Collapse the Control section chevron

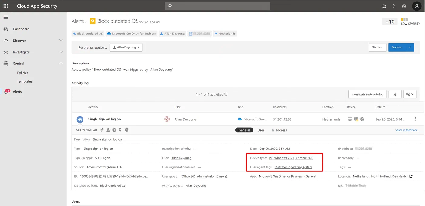click(x=61, y=64)
